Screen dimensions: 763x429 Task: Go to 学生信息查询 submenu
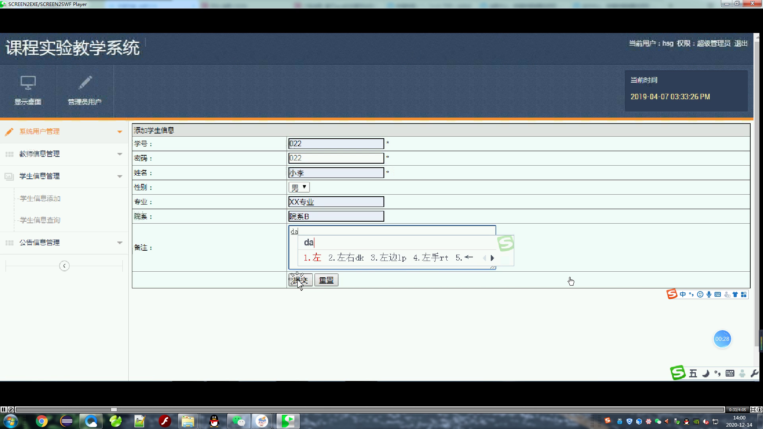[40, 220]
